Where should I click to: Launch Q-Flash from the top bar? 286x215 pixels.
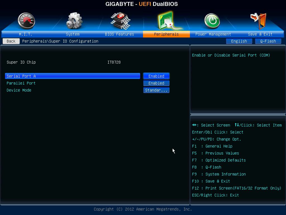(268, 41)
